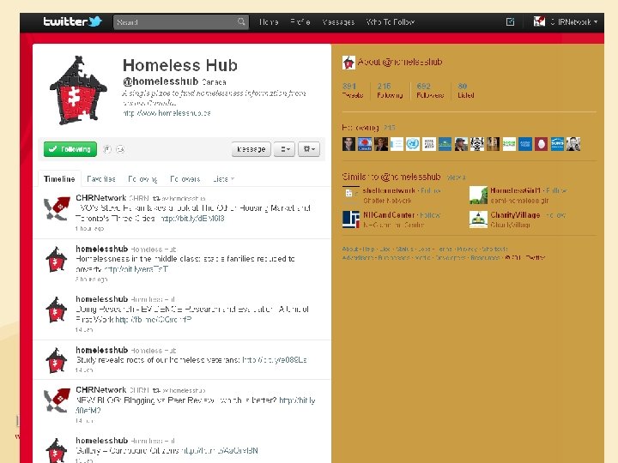Click the NHCandCenter avatar
Viewport: 618px width, 463px height.
tap(351, 219)
